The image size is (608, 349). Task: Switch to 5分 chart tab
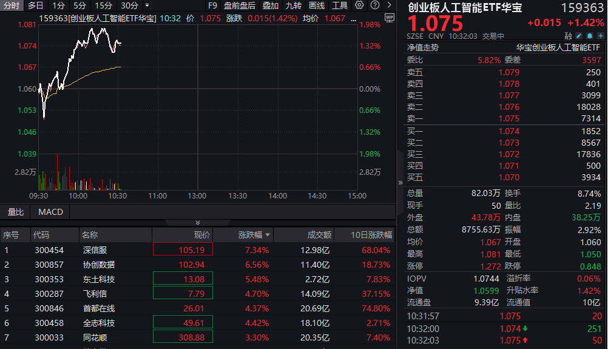point(80,5)
